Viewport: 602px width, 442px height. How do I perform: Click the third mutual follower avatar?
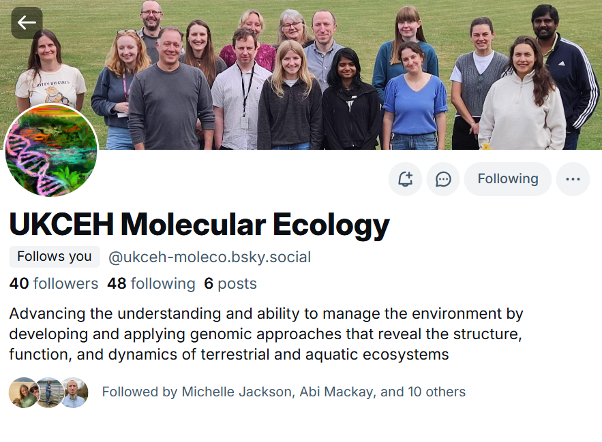tap(74, 392)
